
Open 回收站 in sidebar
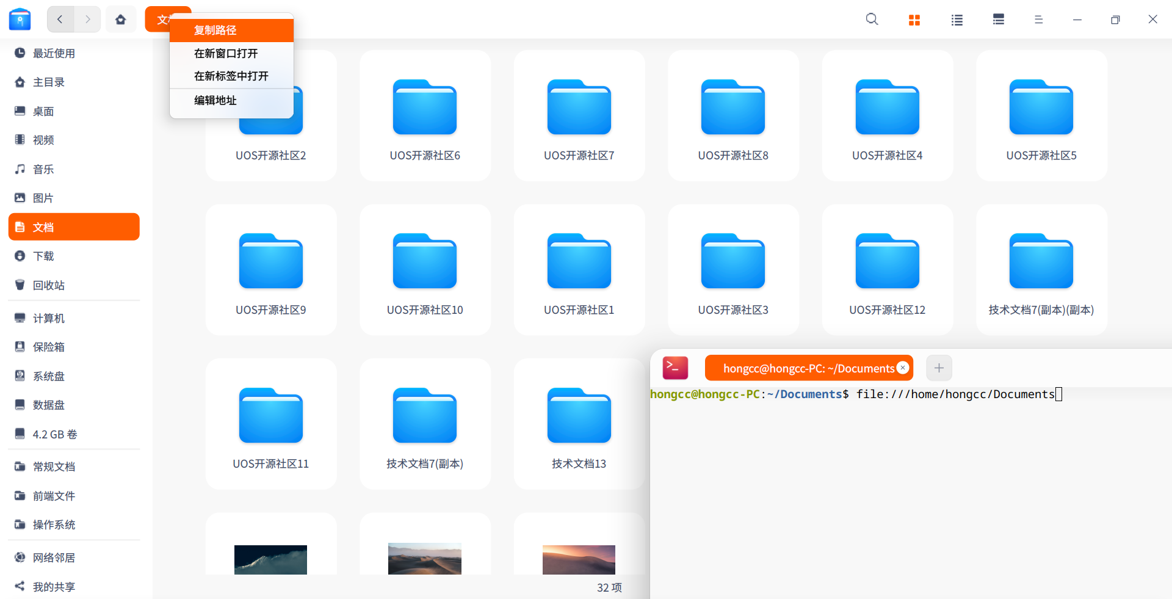74,285
